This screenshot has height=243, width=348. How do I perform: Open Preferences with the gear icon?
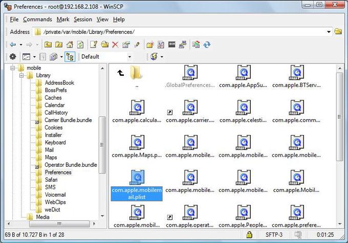(x=13, y=57)
